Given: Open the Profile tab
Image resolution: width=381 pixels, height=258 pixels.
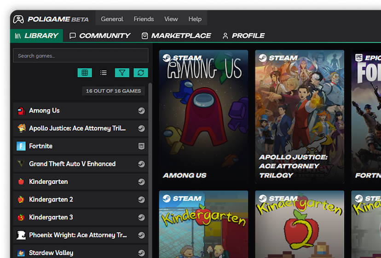Looking at the screenshot, I should point(243,36).
